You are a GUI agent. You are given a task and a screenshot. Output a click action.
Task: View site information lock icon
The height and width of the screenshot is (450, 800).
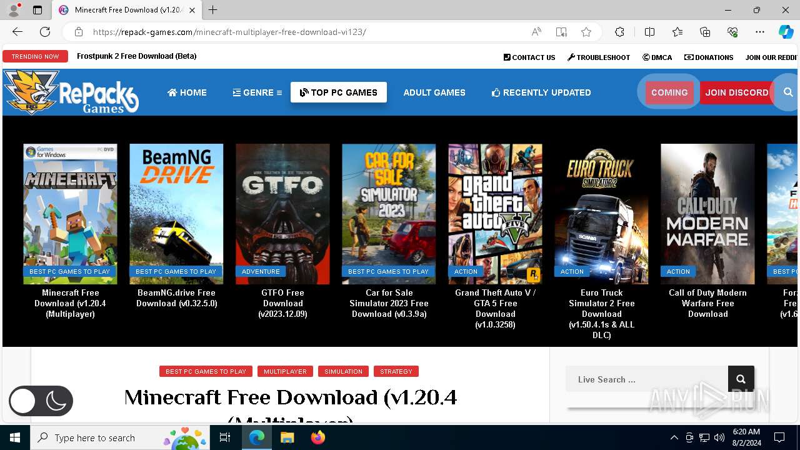pyautogui.click(x=78, y=32)
